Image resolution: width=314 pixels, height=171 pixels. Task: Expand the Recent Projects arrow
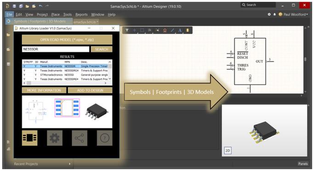[x=70, y=164]
